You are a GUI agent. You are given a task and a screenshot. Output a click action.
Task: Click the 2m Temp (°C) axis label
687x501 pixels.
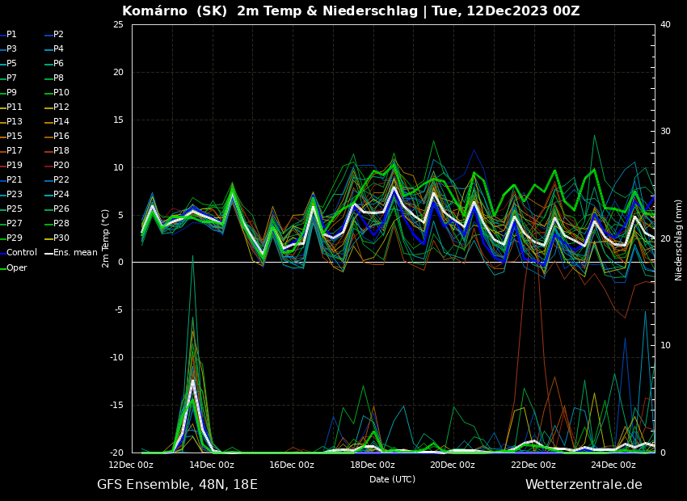pos(106,238)
